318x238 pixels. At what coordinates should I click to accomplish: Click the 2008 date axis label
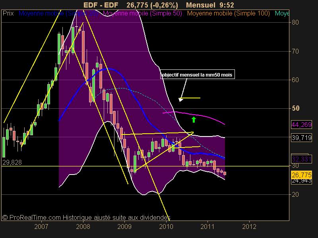click(x=83, y=226)
